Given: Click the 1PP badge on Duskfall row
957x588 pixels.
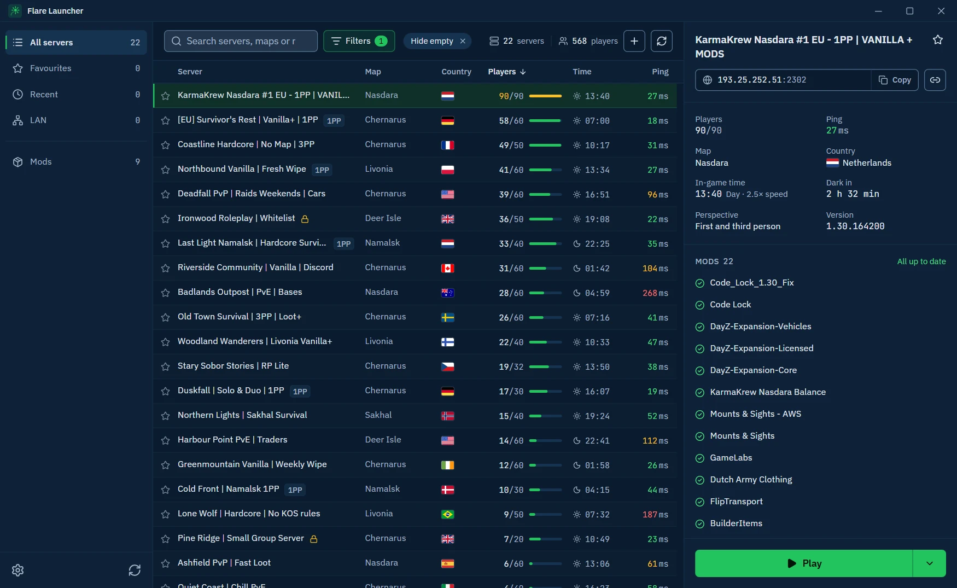Looking at the screenshot, I should click(x=300, y=391).
